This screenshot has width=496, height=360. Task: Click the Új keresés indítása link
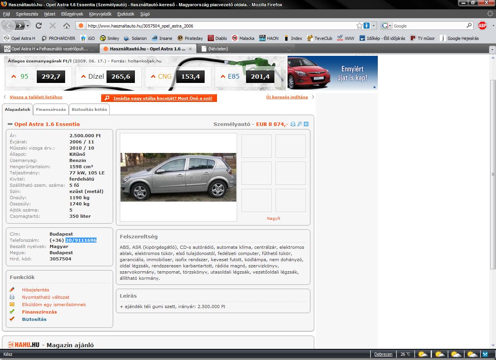[287, 97]
